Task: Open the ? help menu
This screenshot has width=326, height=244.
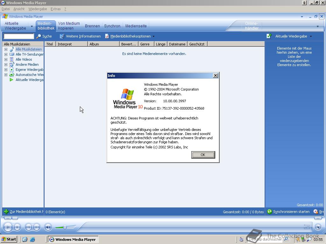Action: 65,9
